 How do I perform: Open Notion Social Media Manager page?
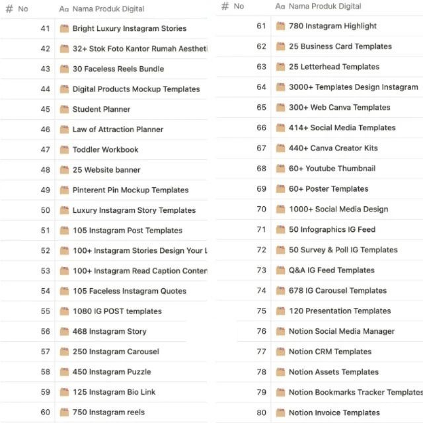[x=341, y=331]
